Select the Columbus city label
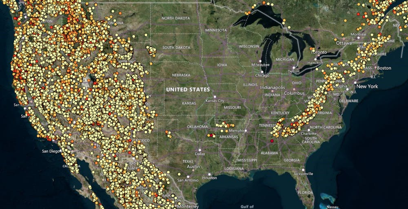The width and height of the screenshot is (408, 209). 294,93
